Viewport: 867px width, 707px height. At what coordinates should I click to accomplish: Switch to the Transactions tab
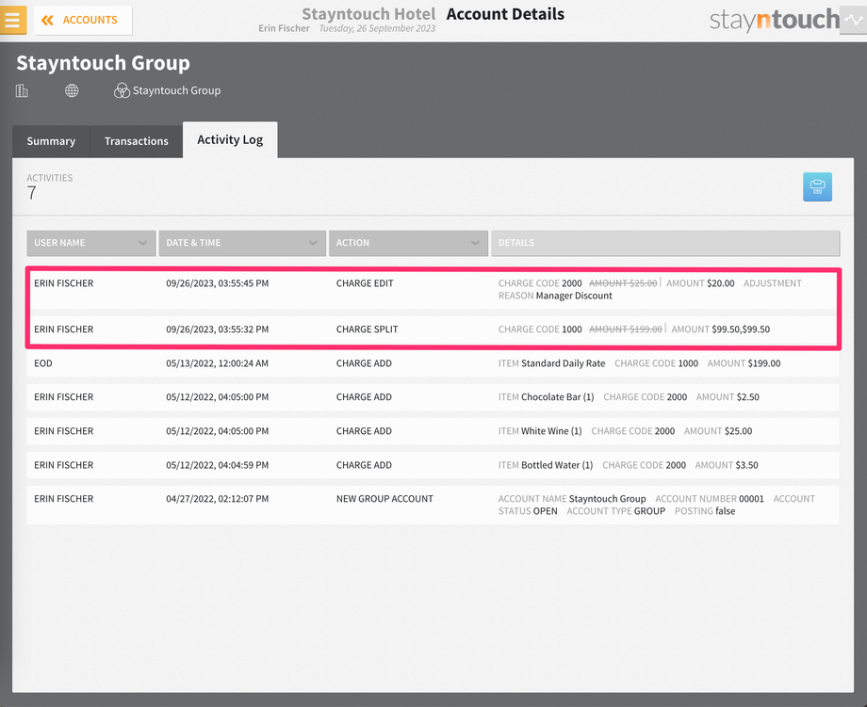136,141
